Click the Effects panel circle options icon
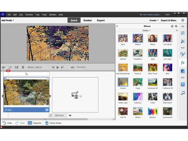The height and width of the screenshot is (141, 188). [x=172, y=26]
